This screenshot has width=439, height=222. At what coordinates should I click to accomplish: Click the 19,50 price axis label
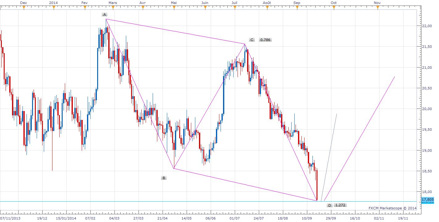point(427,130)
